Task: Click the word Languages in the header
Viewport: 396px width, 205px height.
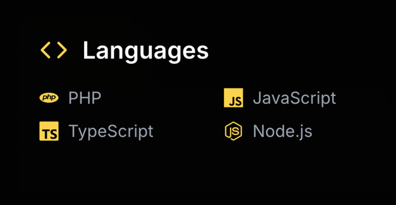Action: pos(145,51)
